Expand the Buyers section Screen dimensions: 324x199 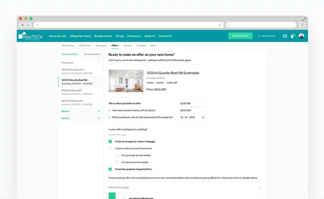point(99,111)
